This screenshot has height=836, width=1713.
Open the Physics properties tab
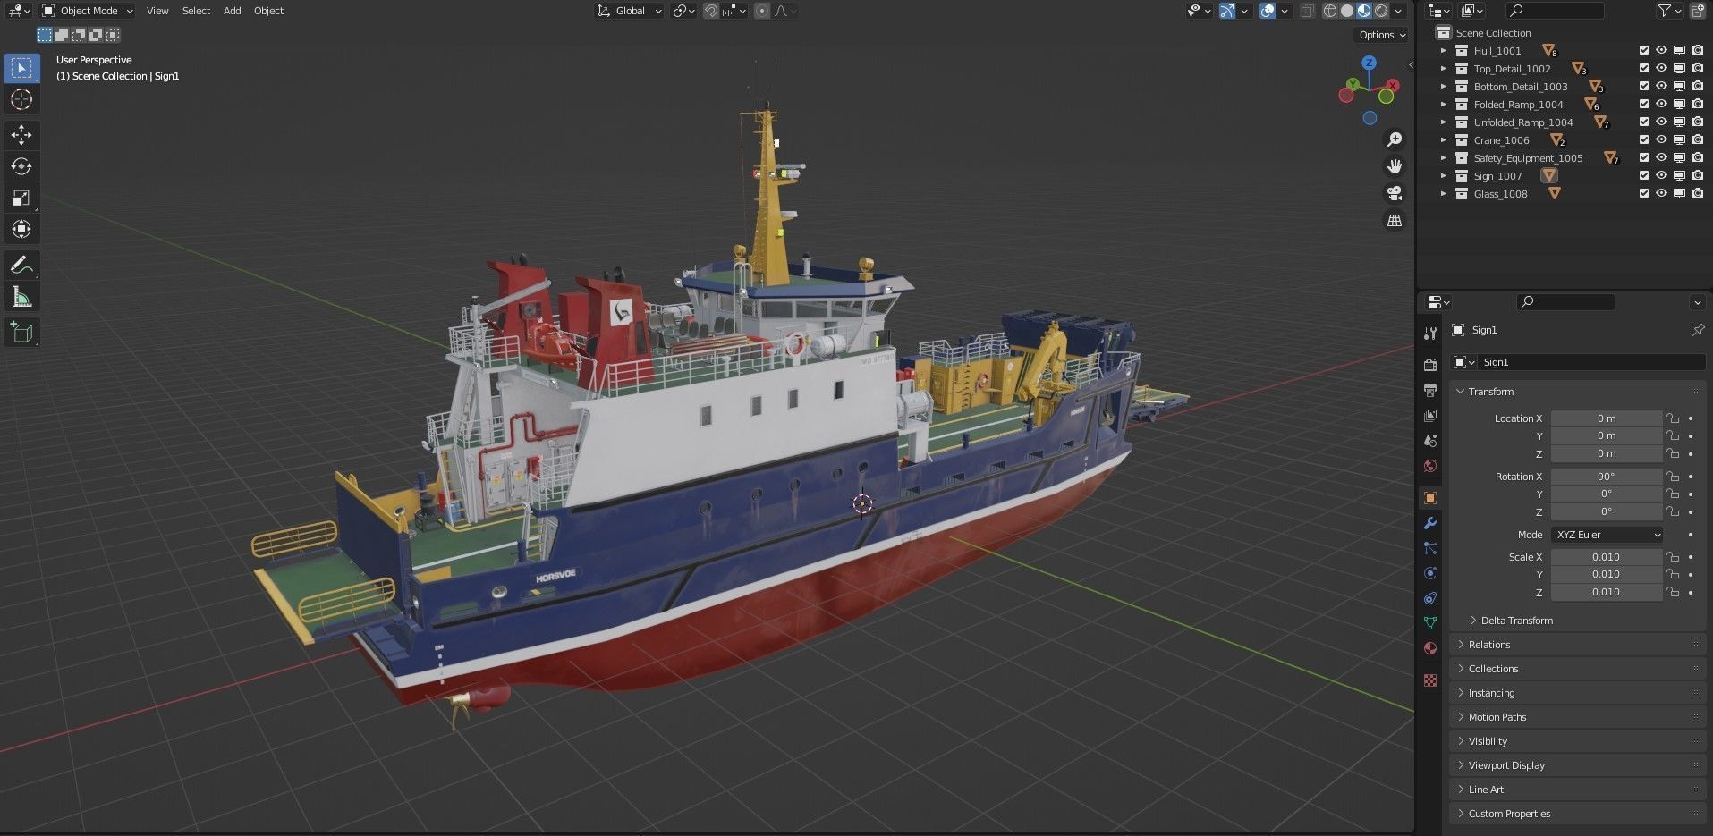(x=1429, y=573)
